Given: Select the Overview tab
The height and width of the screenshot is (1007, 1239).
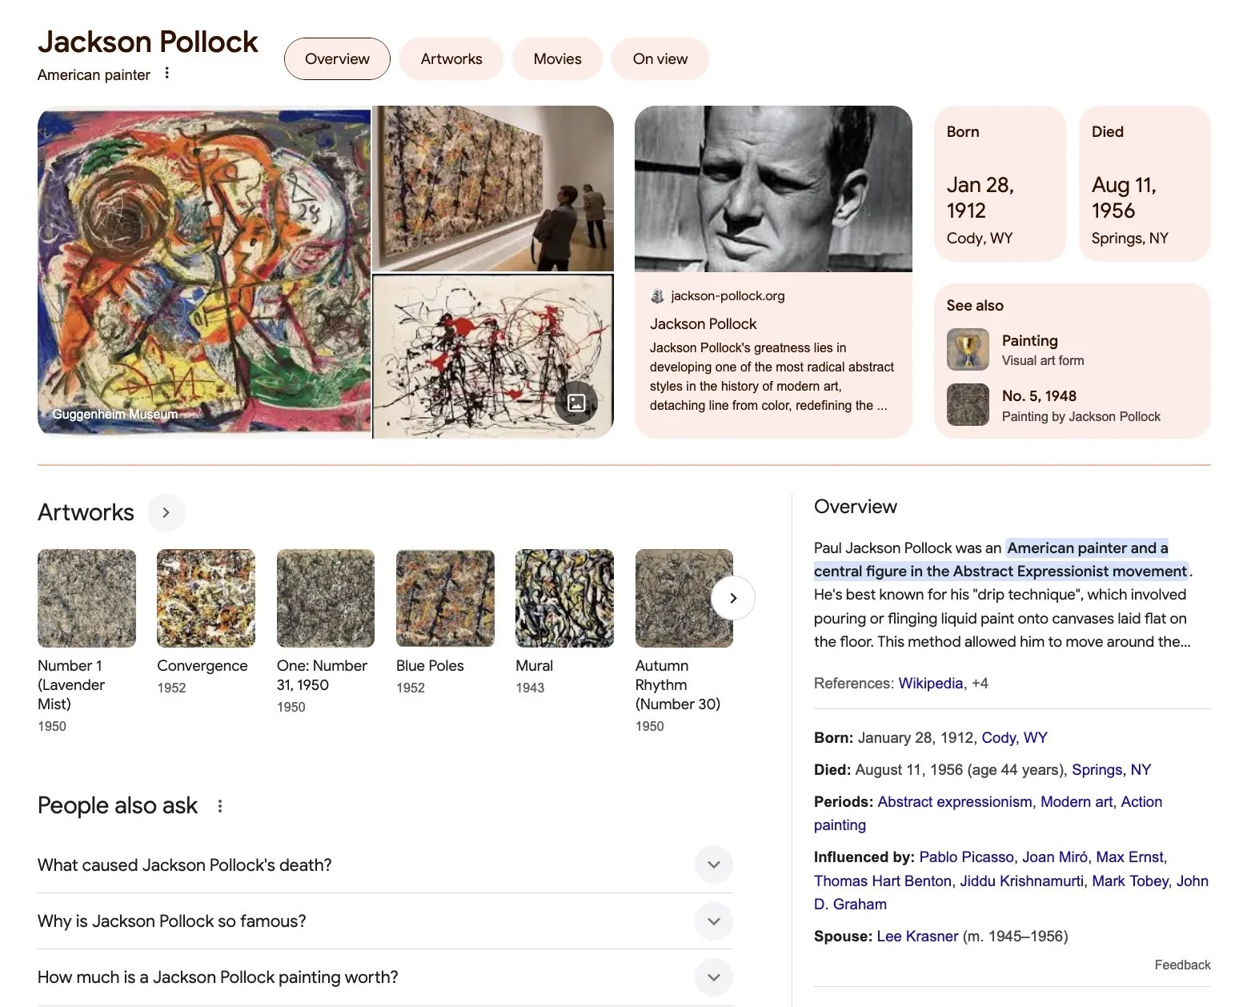Looking at the screenshot, I should [337, 58].
